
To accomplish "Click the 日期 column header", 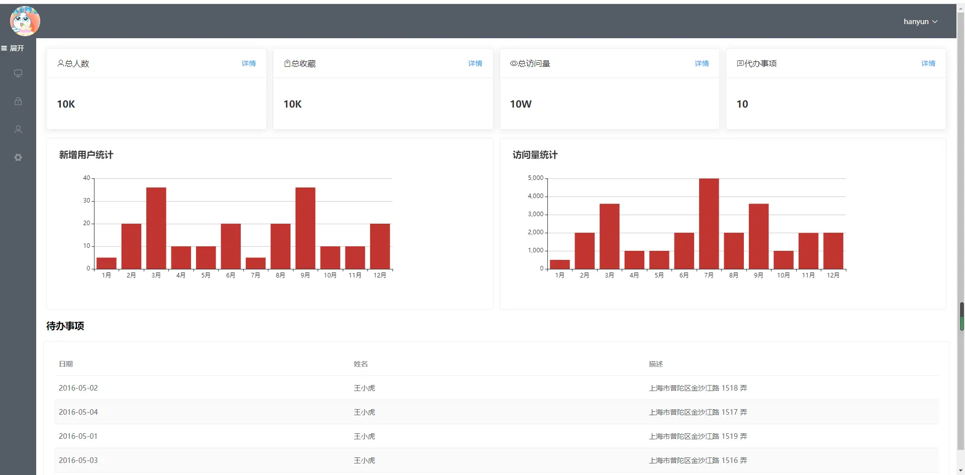I will point(66,364).
